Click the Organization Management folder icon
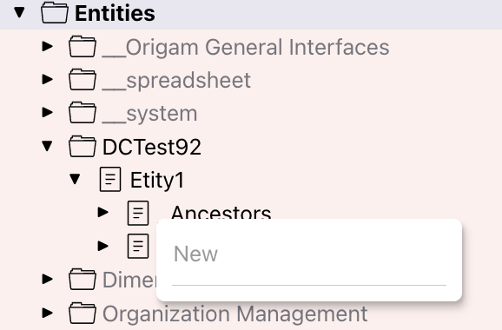This screenshot has width=502, height=330. click(83, 313)
